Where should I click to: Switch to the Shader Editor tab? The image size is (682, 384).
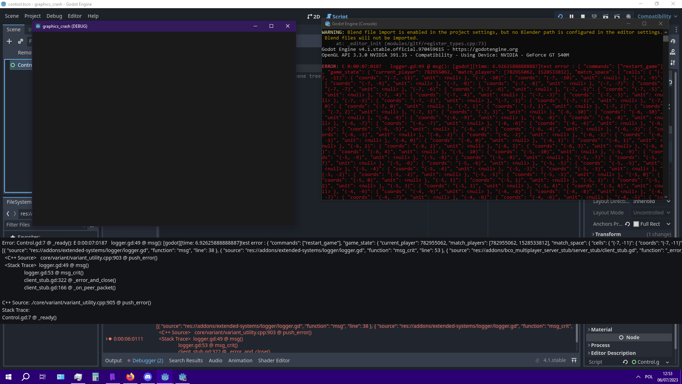click(274, 360)
